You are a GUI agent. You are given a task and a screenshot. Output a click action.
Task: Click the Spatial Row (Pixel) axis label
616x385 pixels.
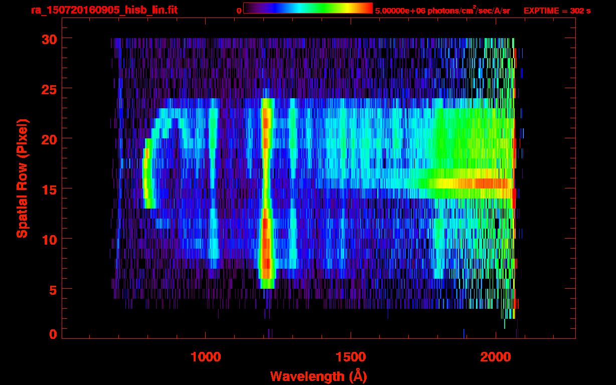point(22,178)
